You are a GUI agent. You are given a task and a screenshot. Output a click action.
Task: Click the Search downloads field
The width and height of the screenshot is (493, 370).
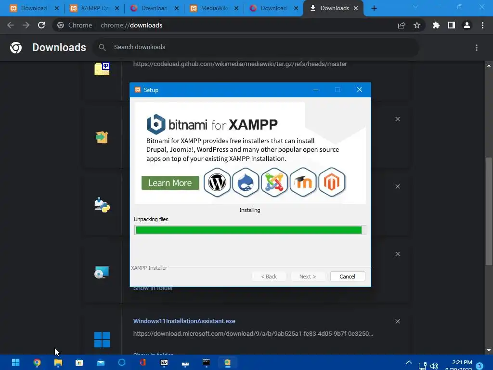[x=256, y=47]
